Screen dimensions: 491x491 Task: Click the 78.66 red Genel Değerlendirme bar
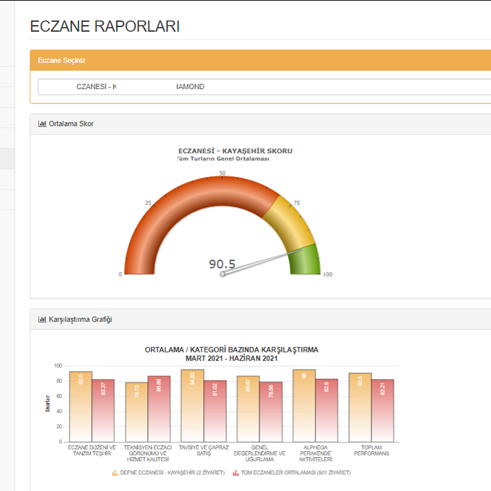(x=271, y=412)
